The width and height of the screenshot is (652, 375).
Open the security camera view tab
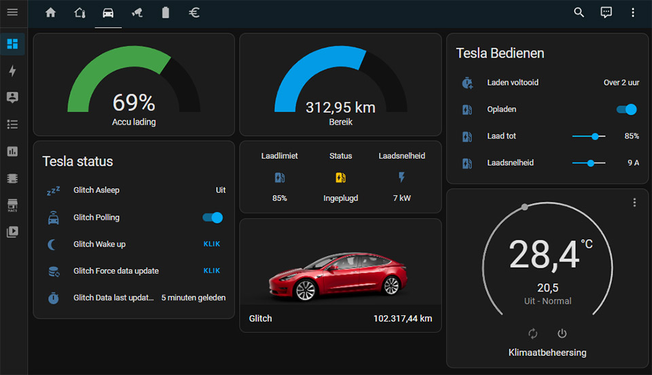coord(137,12)
